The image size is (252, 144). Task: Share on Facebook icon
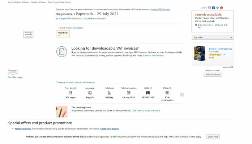(x=213, y=8)
